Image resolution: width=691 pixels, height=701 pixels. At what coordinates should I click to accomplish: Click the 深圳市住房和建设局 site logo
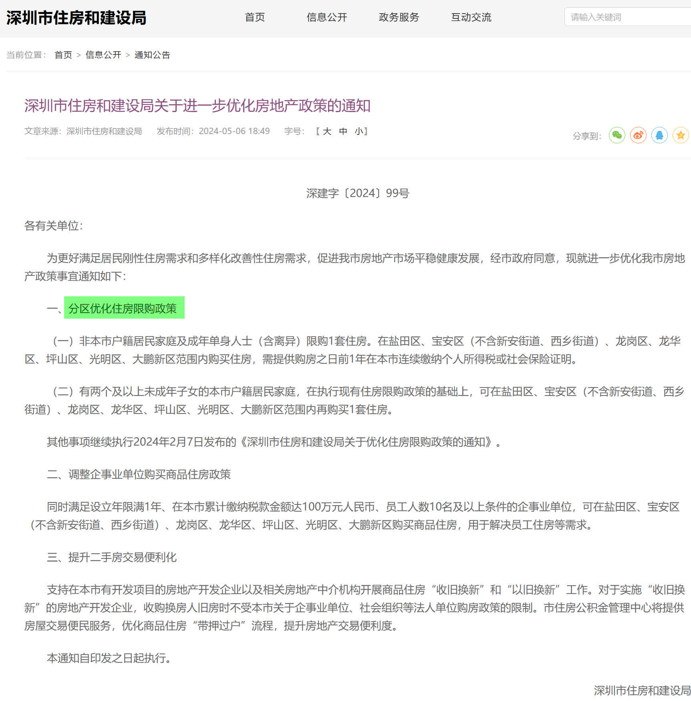(x=76, y=18)
